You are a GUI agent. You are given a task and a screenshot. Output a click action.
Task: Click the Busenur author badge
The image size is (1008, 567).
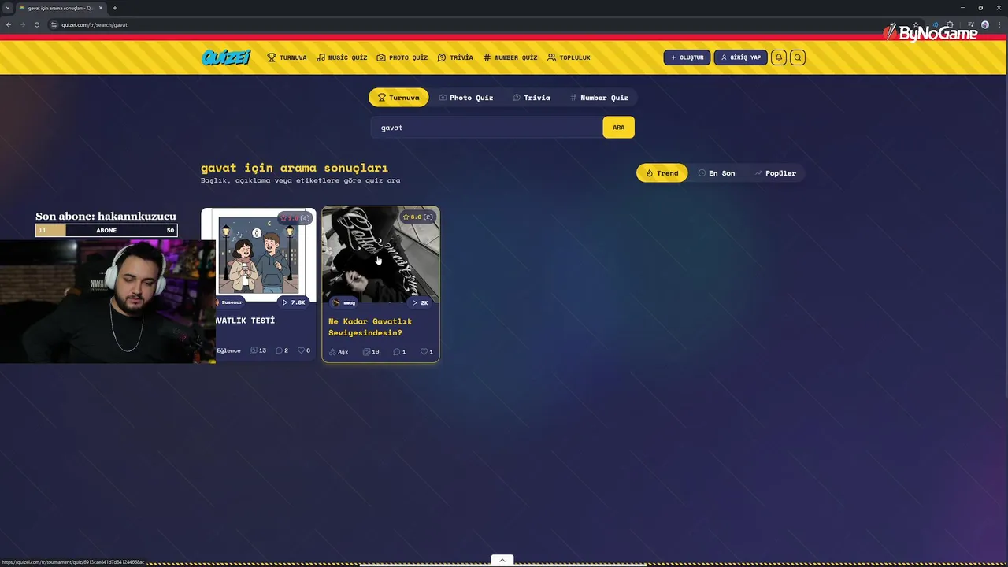229,302
